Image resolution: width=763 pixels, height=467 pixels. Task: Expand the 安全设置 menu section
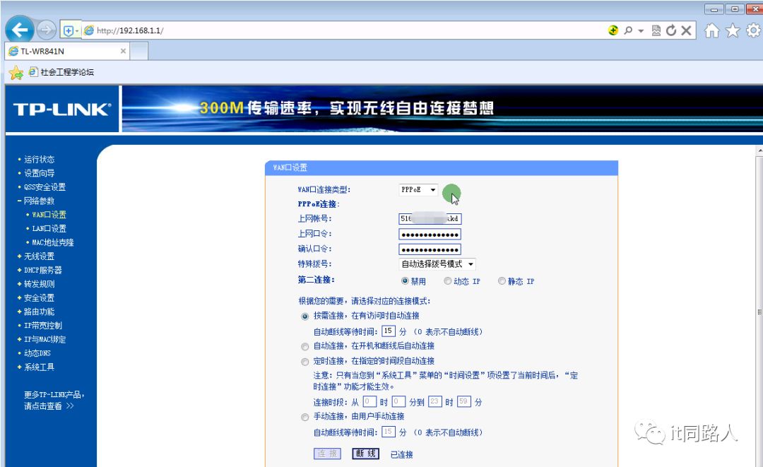pos(39,297)
